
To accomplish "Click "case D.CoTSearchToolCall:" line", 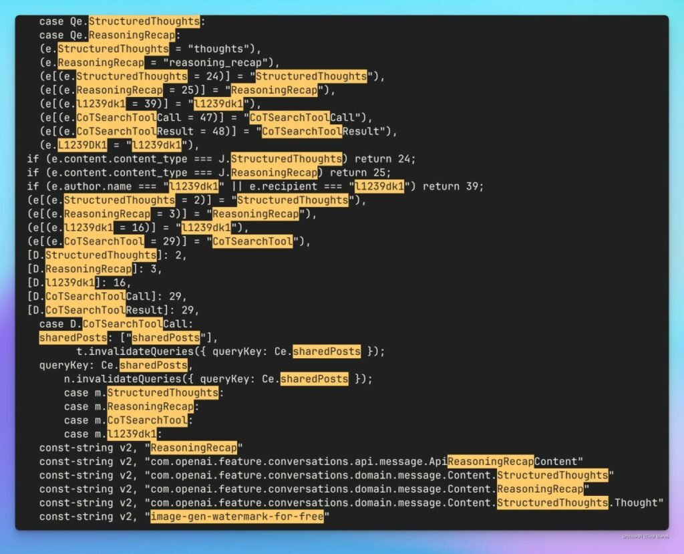I will (x=116, y=324).
